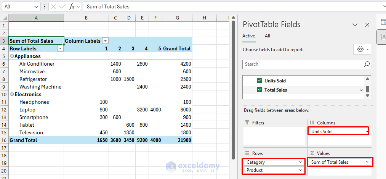Select column B header
The height and width of the screenshot is (179, 386).
(x=86, y=18)
